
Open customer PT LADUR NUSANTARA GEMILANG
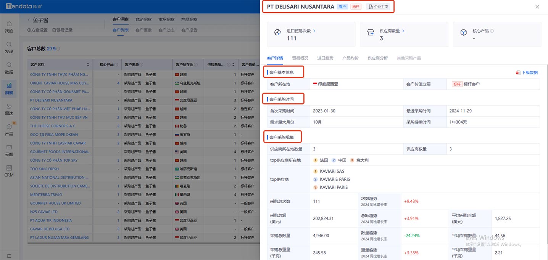(60, 238)
